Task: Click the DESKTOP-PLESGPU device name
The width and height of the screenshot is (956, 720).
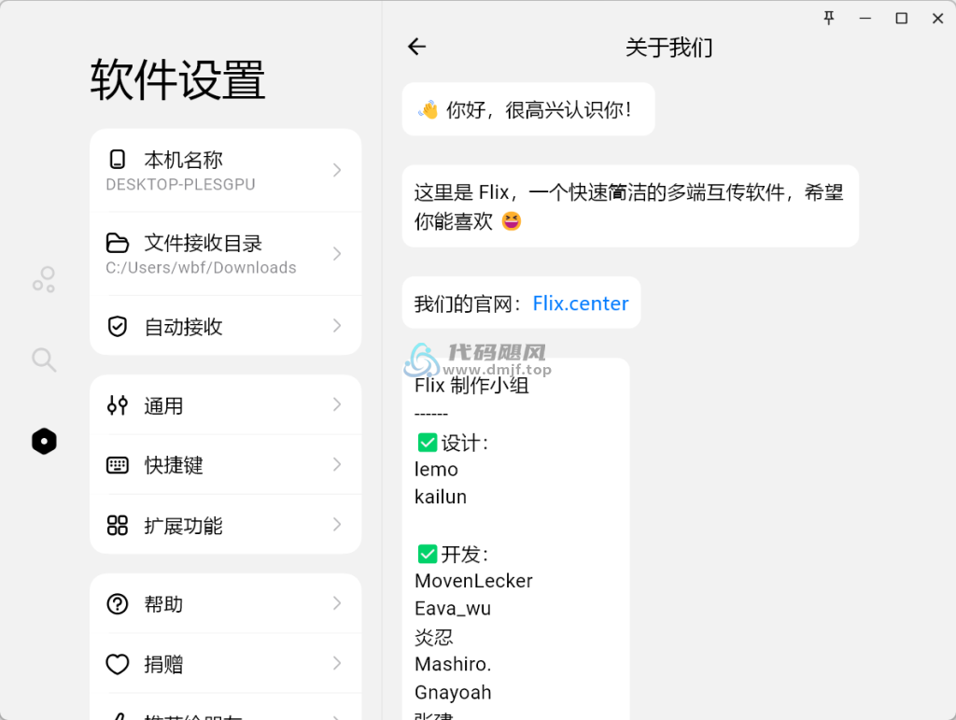Action: [180, 184]
